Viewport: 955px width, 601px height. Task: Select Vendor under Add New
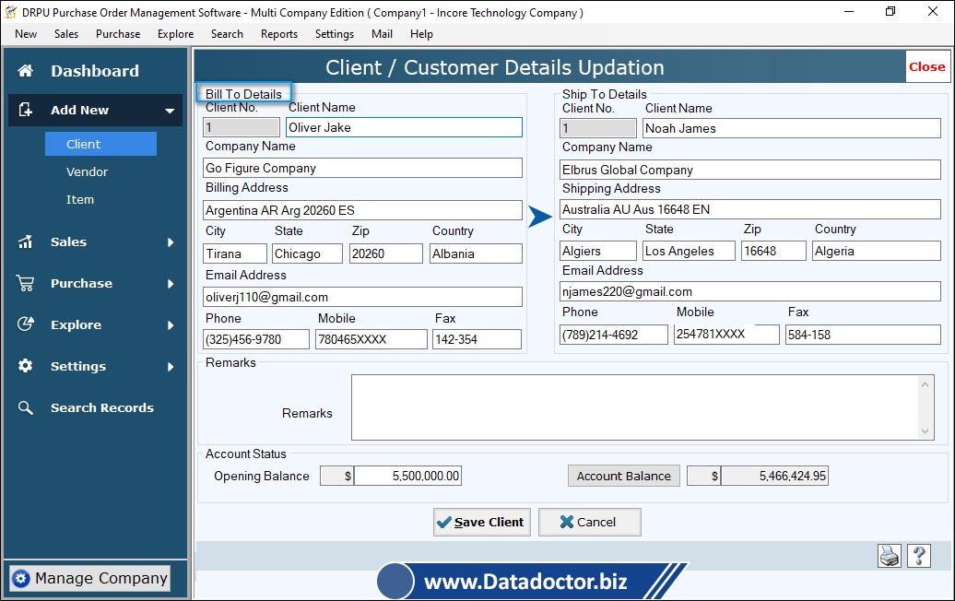88,171
